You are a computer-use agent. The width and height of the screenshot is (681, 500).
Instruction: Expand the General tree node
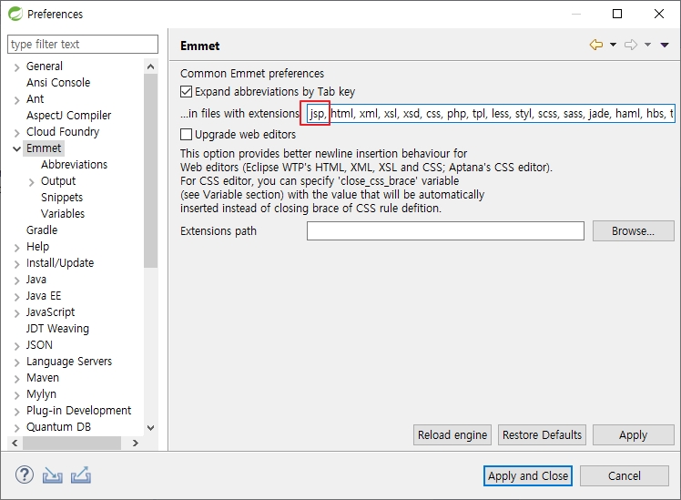coord(17,67)
